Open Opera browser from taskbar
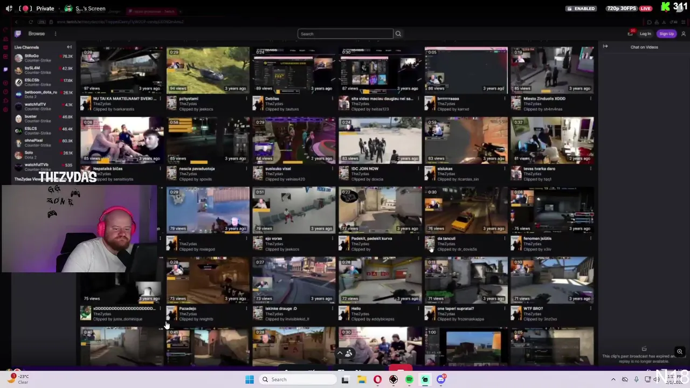 pos(377,379)
